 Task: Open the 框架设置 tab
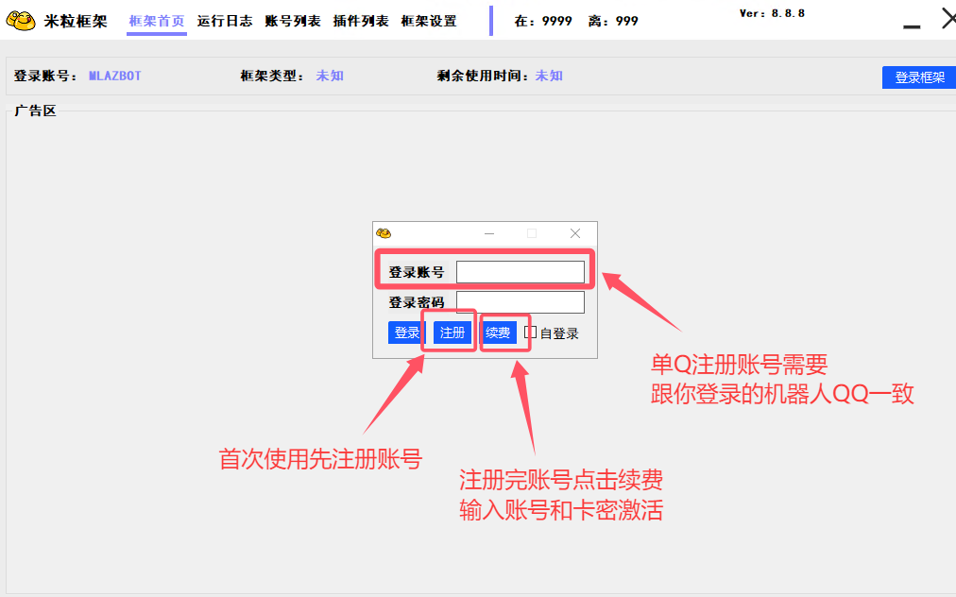click(x=428, y=20)
